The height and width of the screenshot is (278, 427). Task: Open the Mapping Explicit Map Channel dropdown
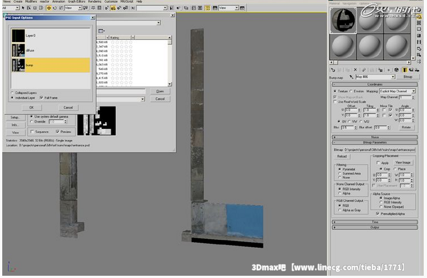point(397,91)
